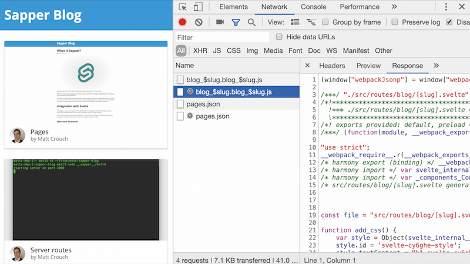Filter requests by XHR
This screenshot has height=264, width=470.
200,50
